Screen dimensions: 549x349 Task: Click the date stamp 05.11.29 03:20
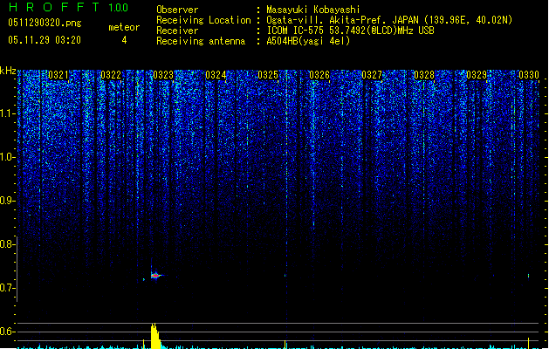[45, 40]
